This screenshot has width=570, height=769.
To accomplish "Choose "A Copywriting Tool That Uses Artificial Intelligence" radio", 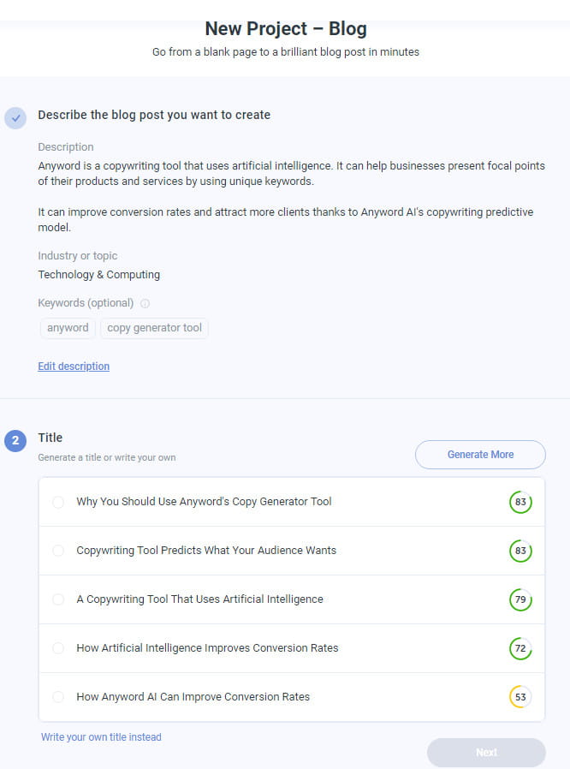I will 58,599.
